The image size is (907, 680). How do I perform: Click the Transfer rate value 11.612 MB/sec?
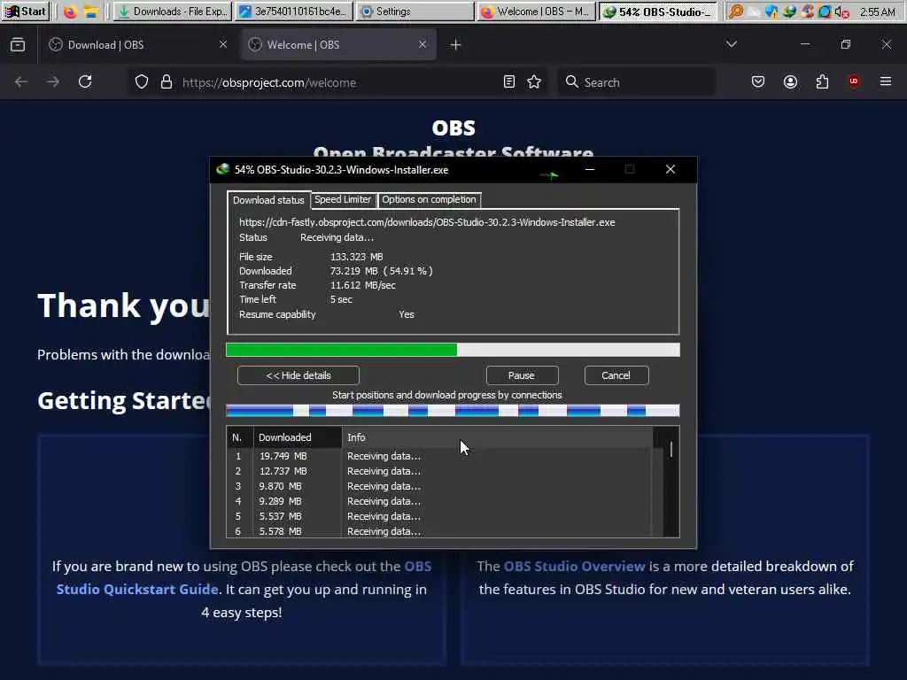(x=362, y=285)
